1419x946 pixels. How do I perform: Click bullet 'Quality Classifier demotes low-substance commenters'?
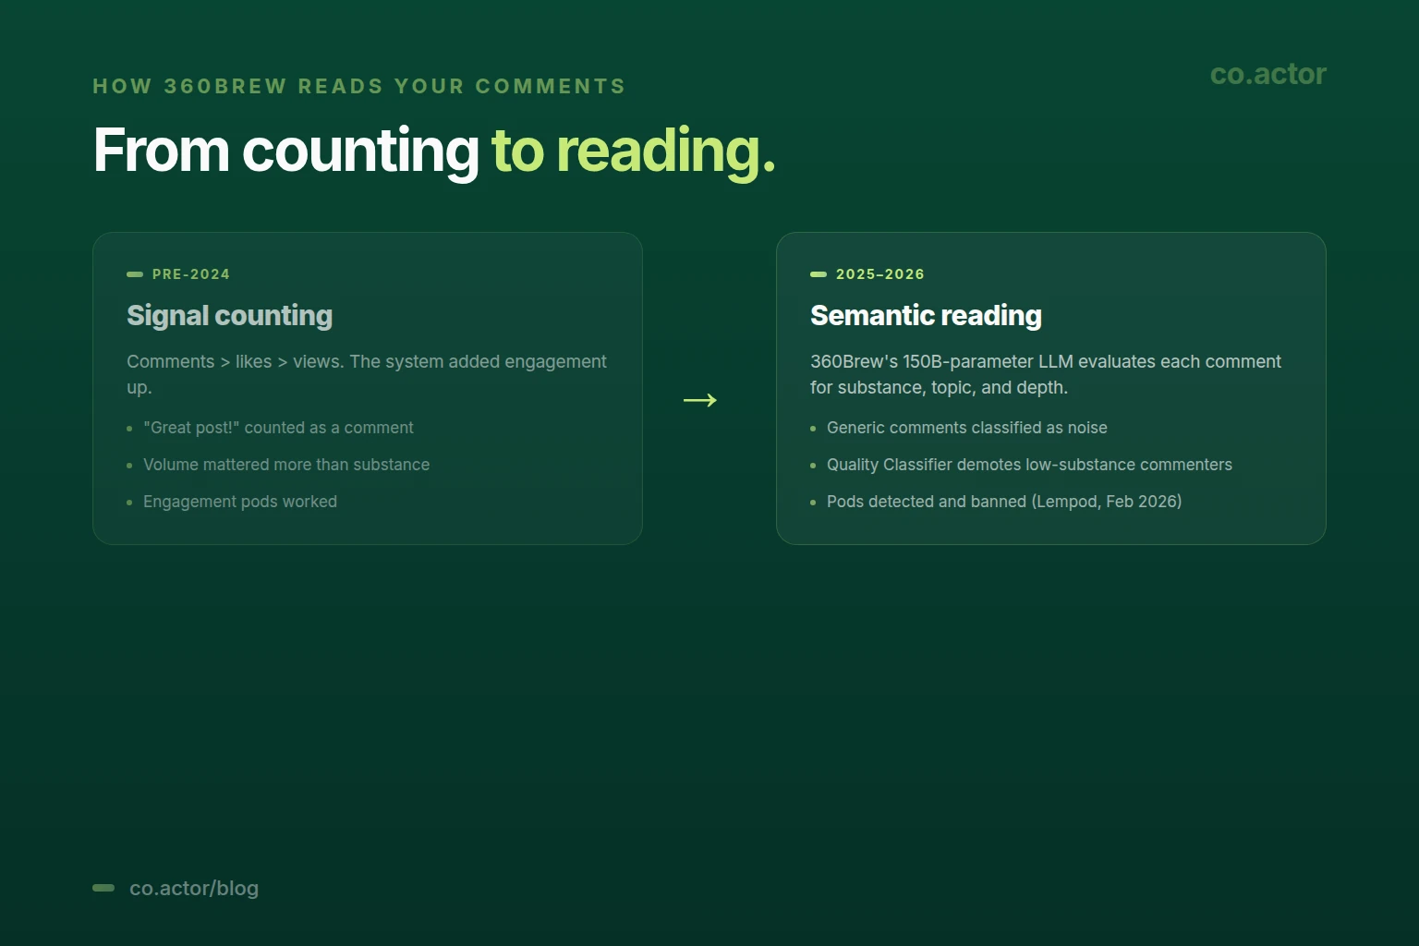click(x=1029, y=465)
